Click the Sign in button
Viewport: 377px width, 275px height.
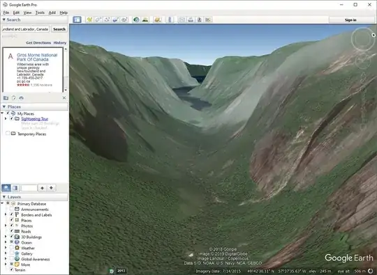tap(350, 20)
